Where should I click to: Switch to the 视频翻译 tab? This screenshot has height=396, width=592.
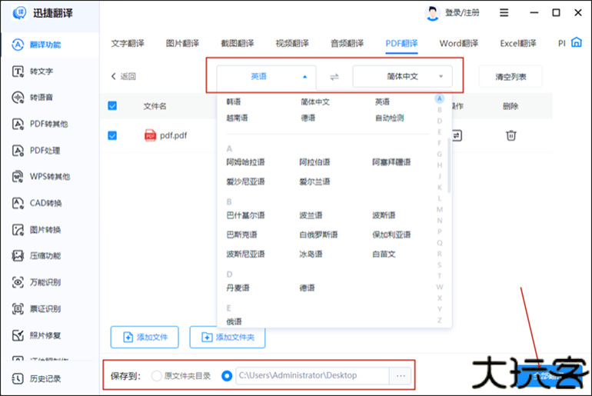[x=292, y=43]
